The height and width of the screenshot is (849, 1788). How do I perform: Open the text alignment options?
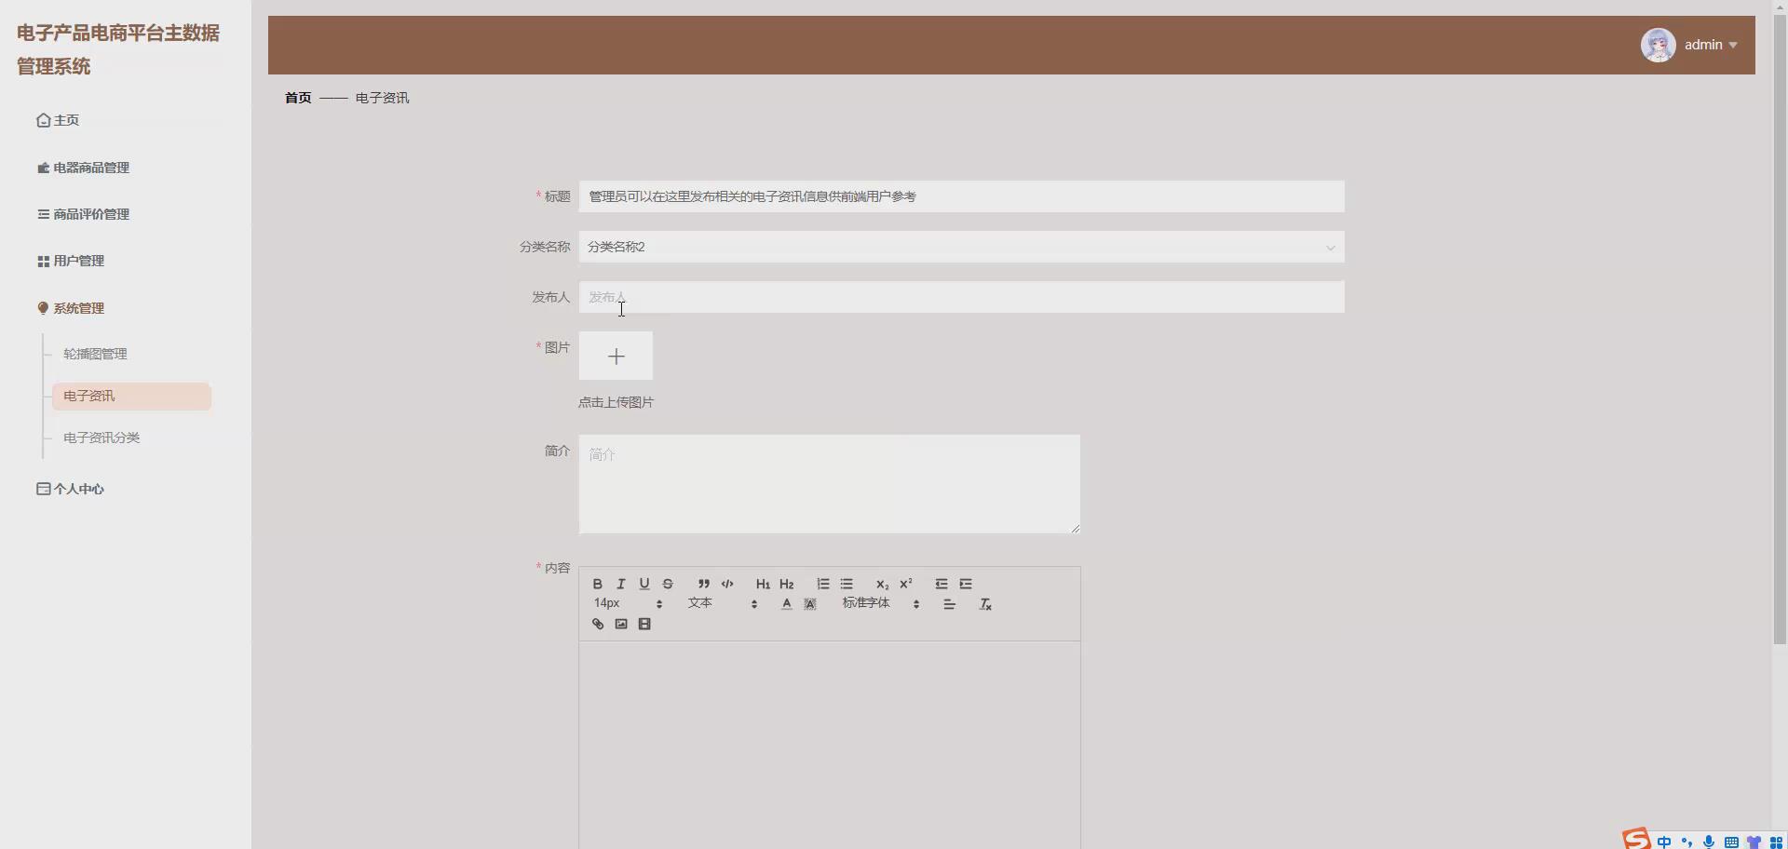pyautogui.click(x=949, y=604)
